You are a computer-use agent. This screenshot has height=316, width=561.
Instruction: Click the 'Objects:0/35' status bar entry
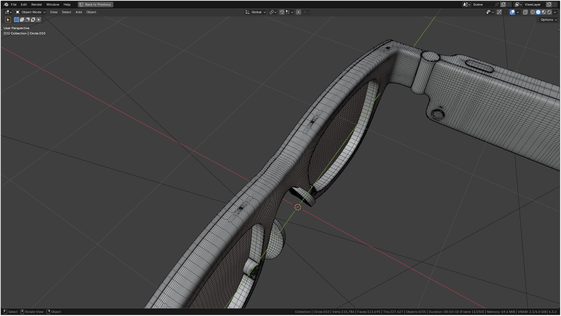point(416,312)
